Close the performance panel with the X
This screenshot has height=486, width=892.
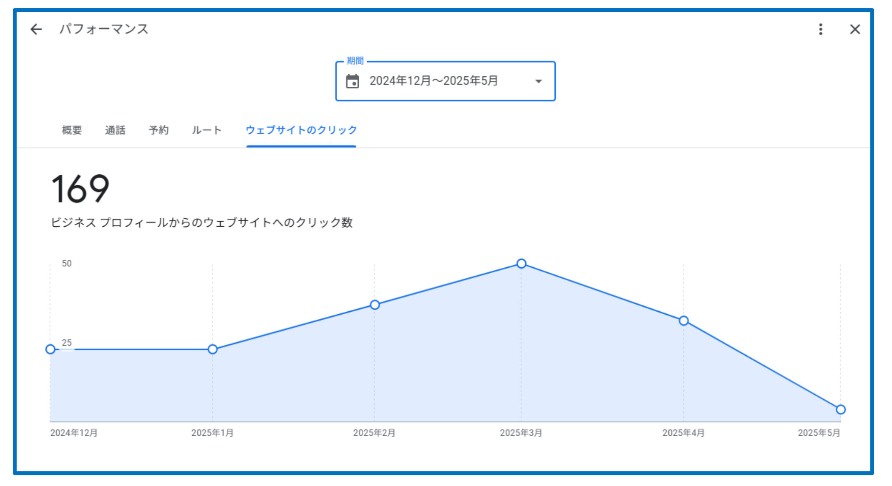855,29
